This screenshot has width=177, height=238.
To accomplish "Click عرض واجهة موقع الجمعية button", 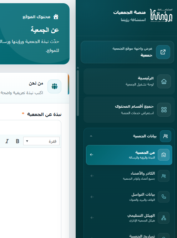I will (x=127, y=52).
